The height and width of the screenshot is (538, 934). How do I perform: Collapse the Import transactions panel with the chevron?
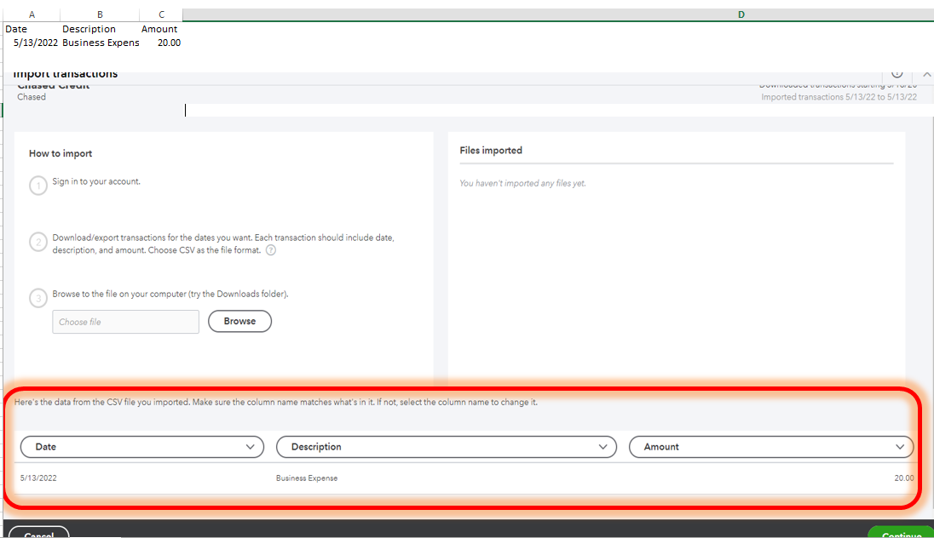click(927, 73)
